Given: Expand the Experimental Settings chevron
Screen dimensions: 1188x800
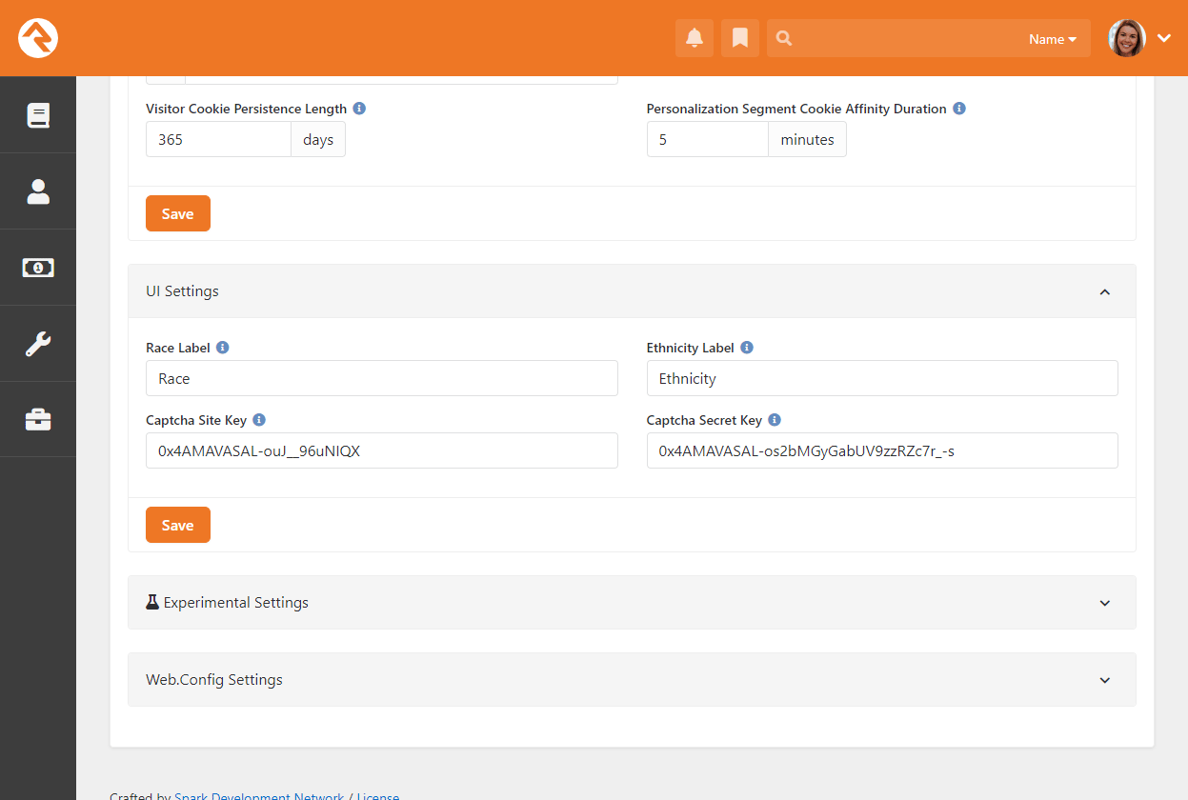Looking at the screenshot, I should 1105,603.
